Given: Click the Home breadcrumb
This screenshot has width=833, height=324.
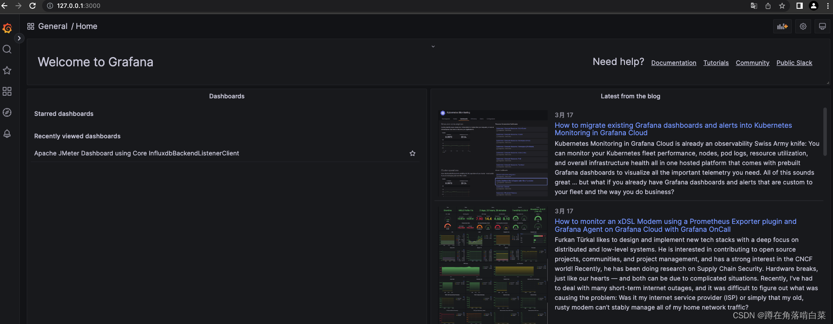Looking at the screenshot, I should click(86, 26).
